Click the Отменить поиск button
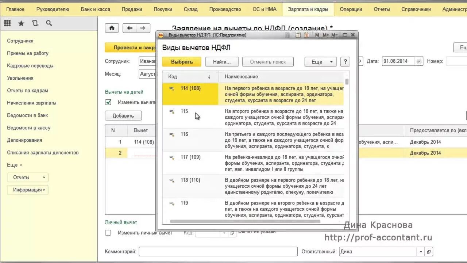 click(268, 62)
